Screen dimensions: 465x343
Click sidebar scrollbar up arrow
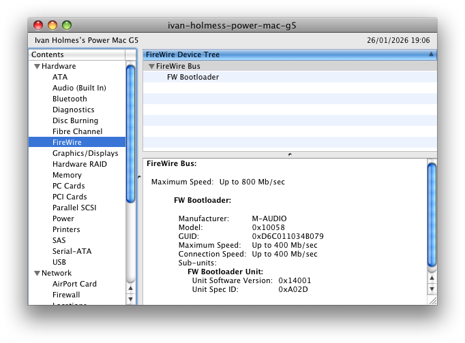click(130, 289)
